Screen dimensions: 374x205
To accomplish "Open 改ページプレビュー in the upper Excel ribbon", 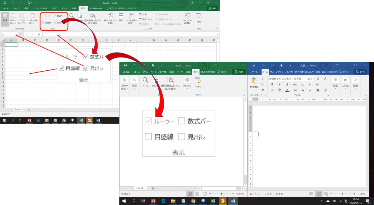I will point(13,18).
